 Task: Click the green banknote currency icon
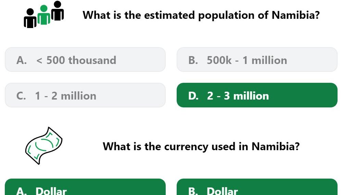click(44, 145)
